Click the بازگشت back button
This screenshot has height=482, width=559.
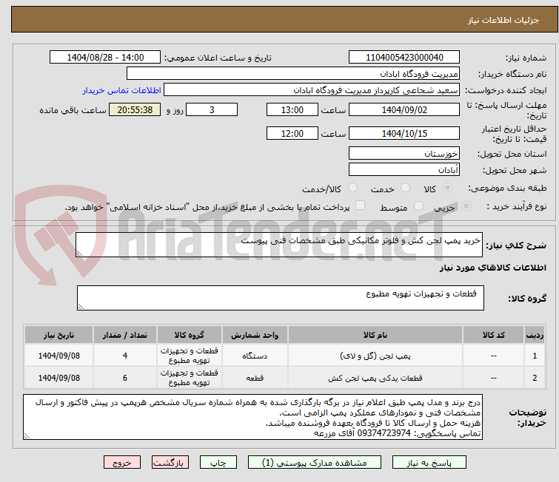(170, 463)
